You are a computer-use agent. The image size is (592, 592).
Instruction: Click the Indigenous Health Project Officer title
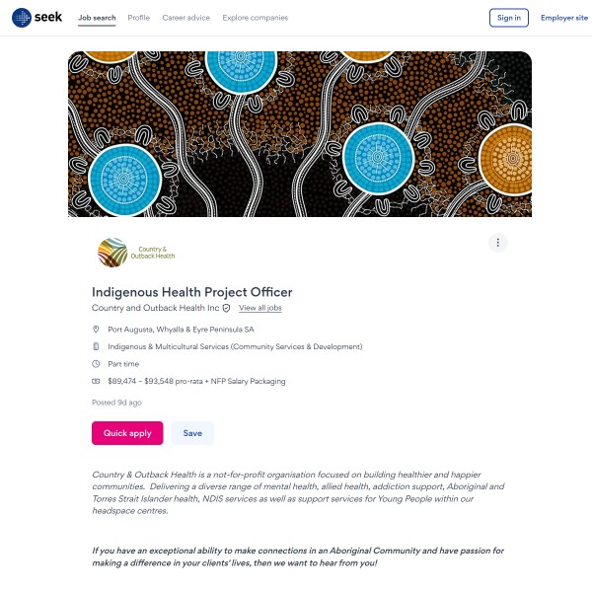pos(192,292)
